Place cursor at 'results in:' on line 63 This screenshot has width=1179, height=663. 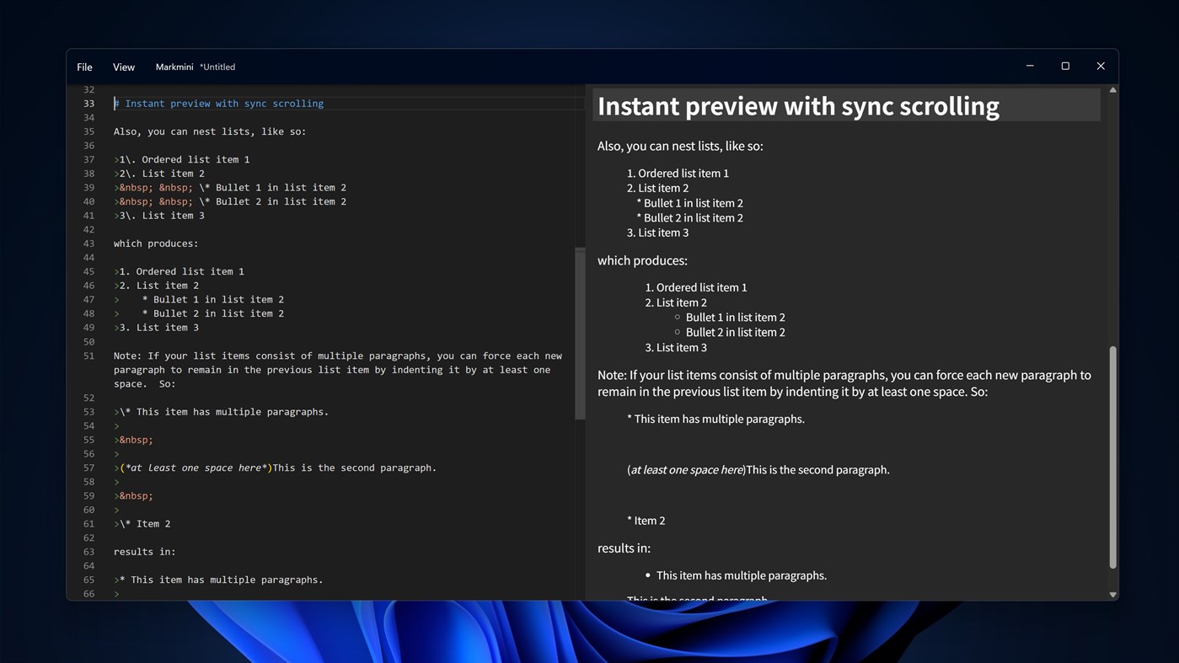[143, 551]
